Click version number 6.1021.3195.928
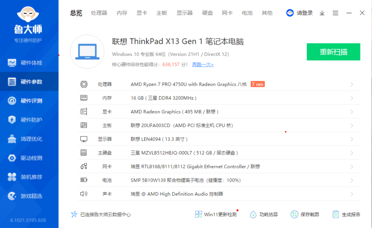This screenshot has height=228, width=372. coord(28,220)
